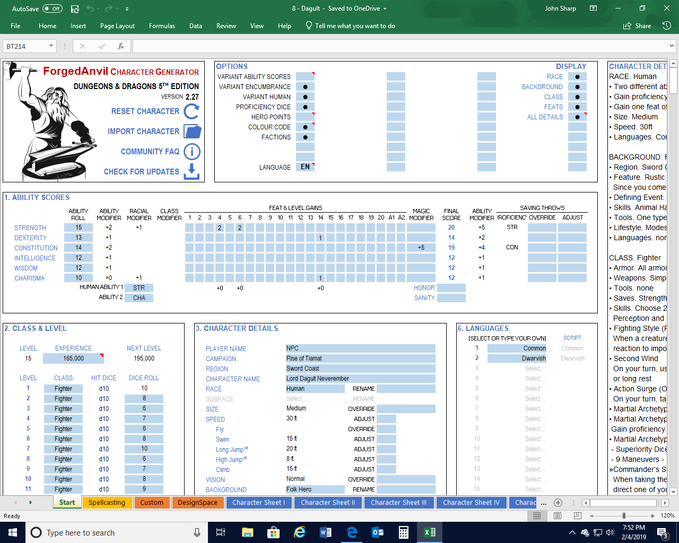Switch to the Spellcasting sheet tab
Image resolution: width=679 pixels, height=543 pixels.
[x=107, y=502]
